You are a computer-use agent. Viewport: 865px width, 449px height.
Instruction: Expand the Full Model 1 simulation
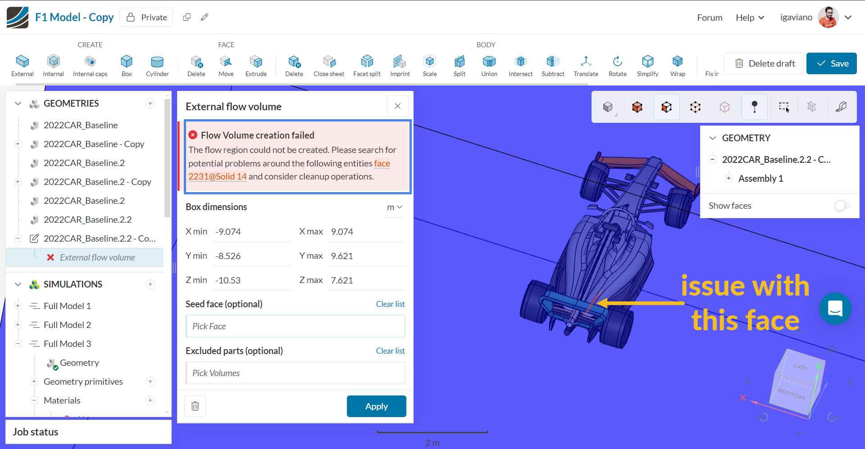pyautogui.click(x=18, y=306)
